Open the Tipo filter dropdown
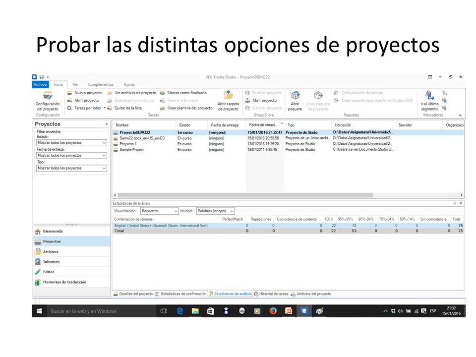This screenshot has height=357, width=476. tap(71, 168)
